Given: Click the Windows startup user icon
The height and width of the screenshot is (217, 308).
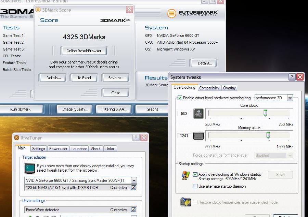Looking at the screenshot, I should tap(185, 176).
